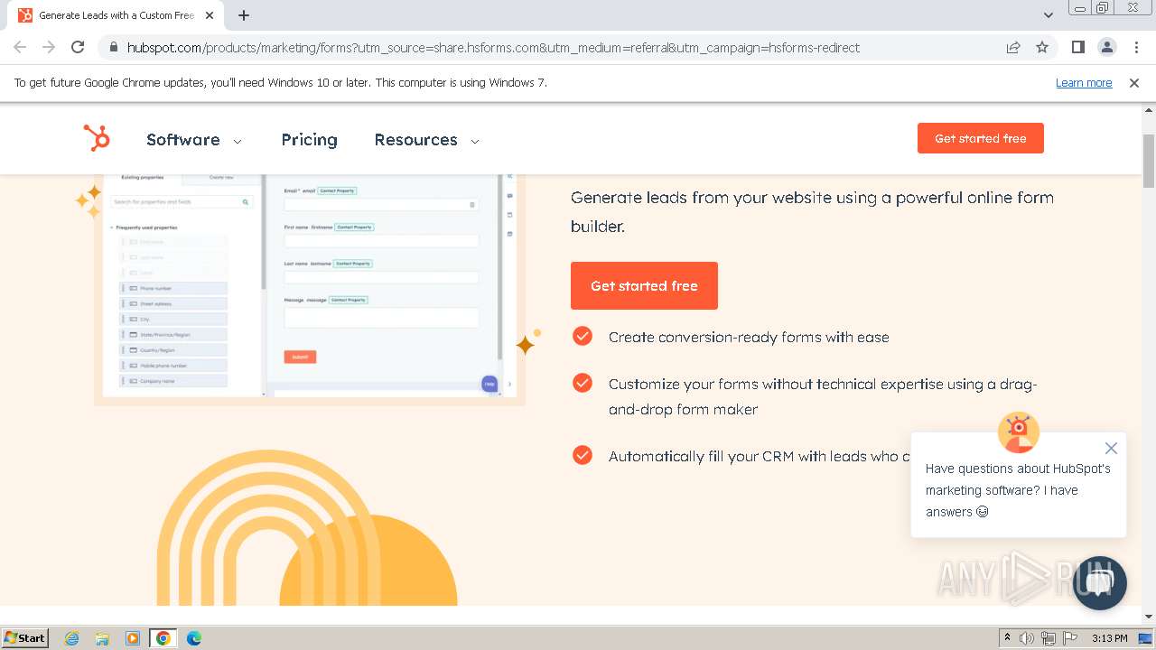
Task: Click the form builder screenshot
Action: click(310, 286)
